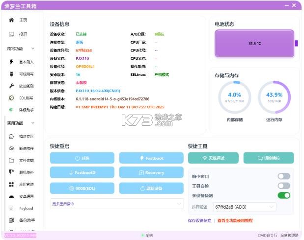304x240 pixels.
Task: Open 可视刷写 in the sidebar
Action: pos(21,74)
